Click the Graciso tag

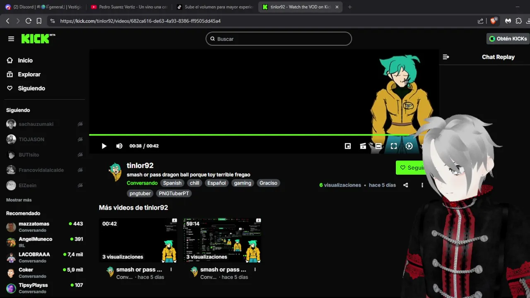[x=268, y=183]
